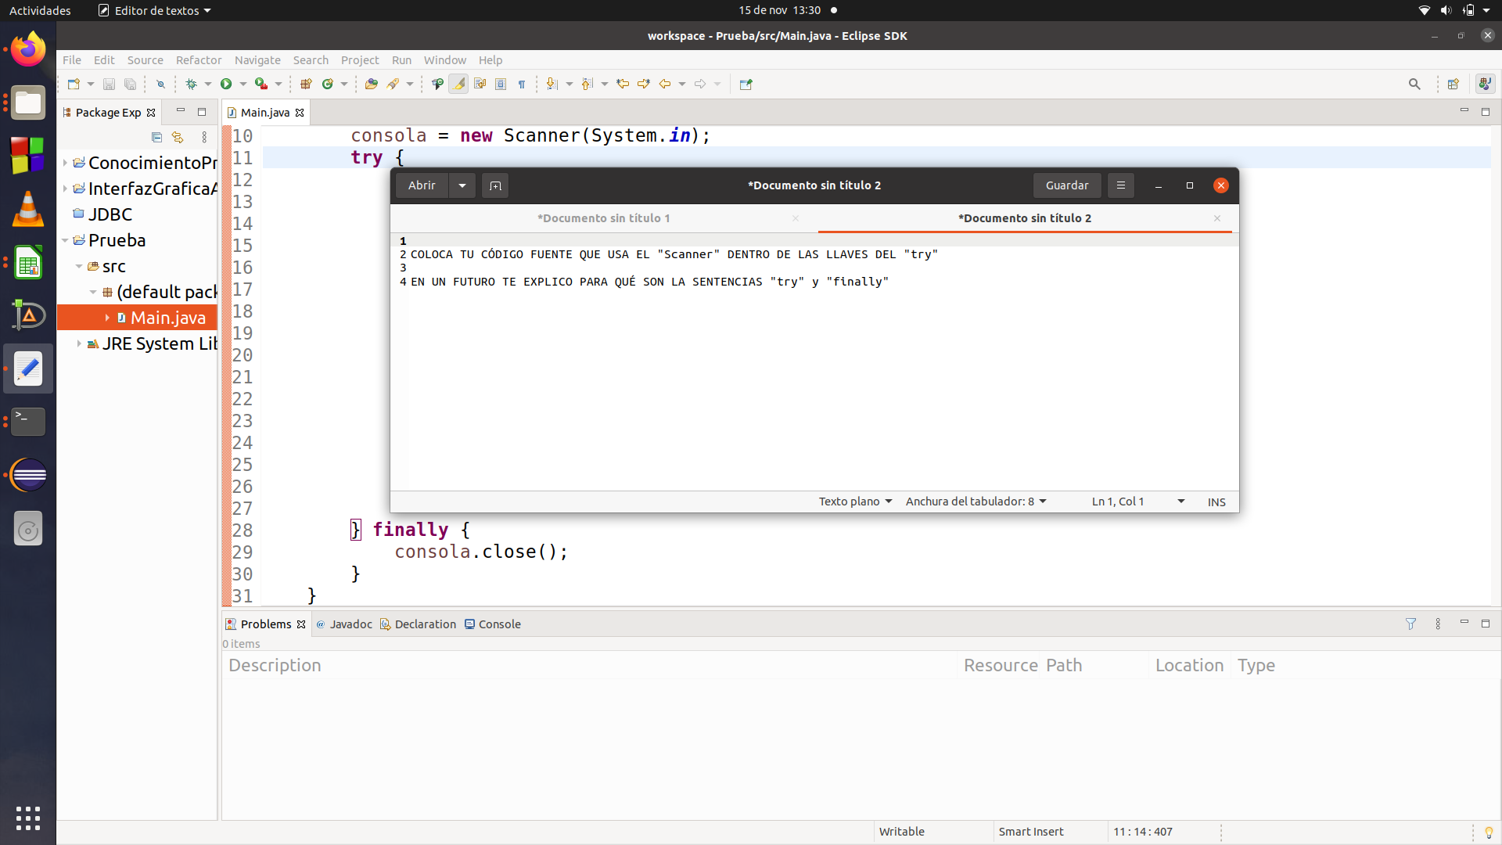This screenshot has height=845, width=1502.
Task: Open the dropdown arrow next to Abrir
Action: tap(462, 185)
